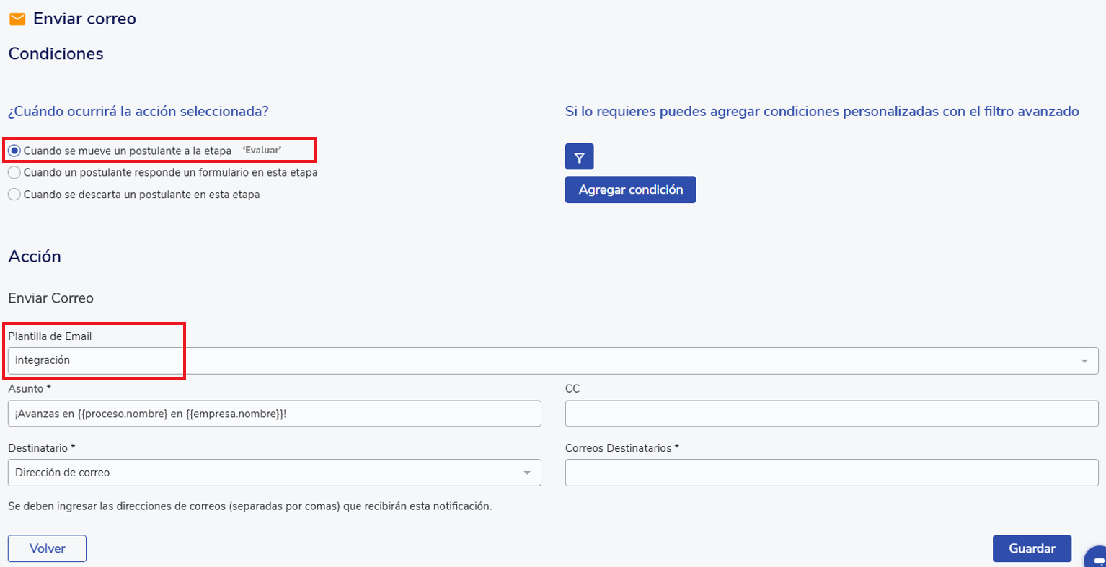Open the Plantilla de Email dropdown
Image resolution: width=1106 pixels, height=567 pixels.
(x=552, y=361)
